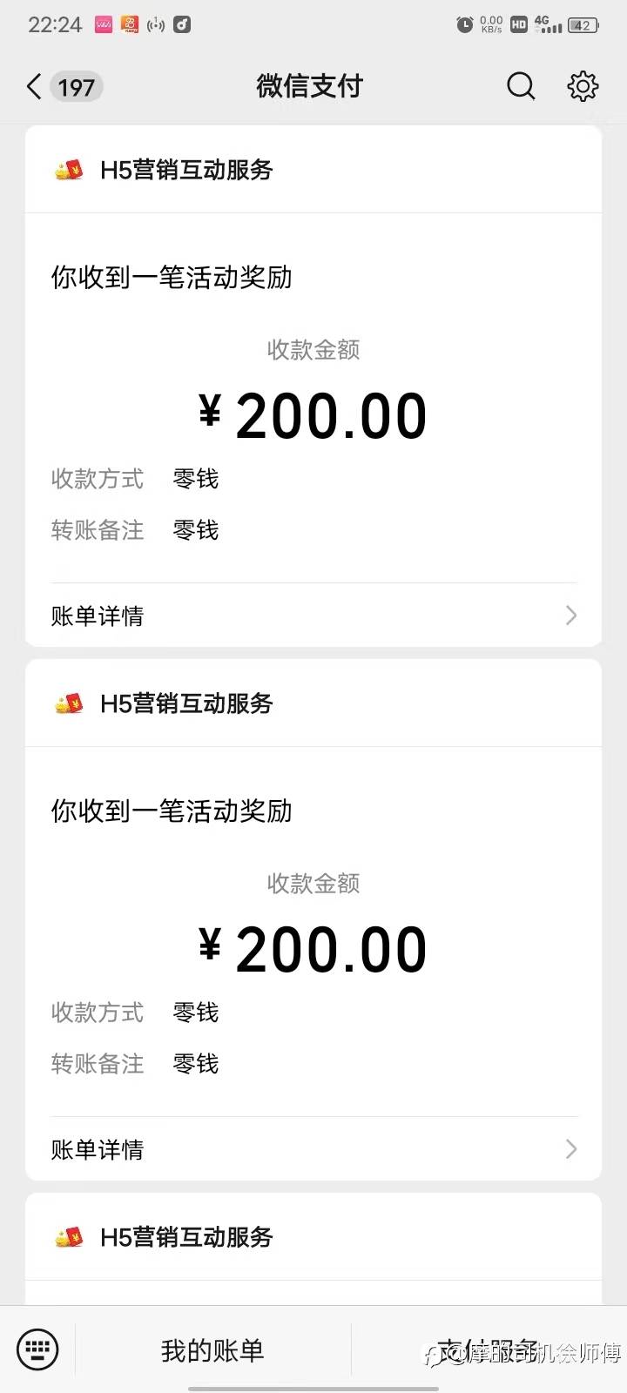Tap second ¥200.00 amount card

point(313,949)
